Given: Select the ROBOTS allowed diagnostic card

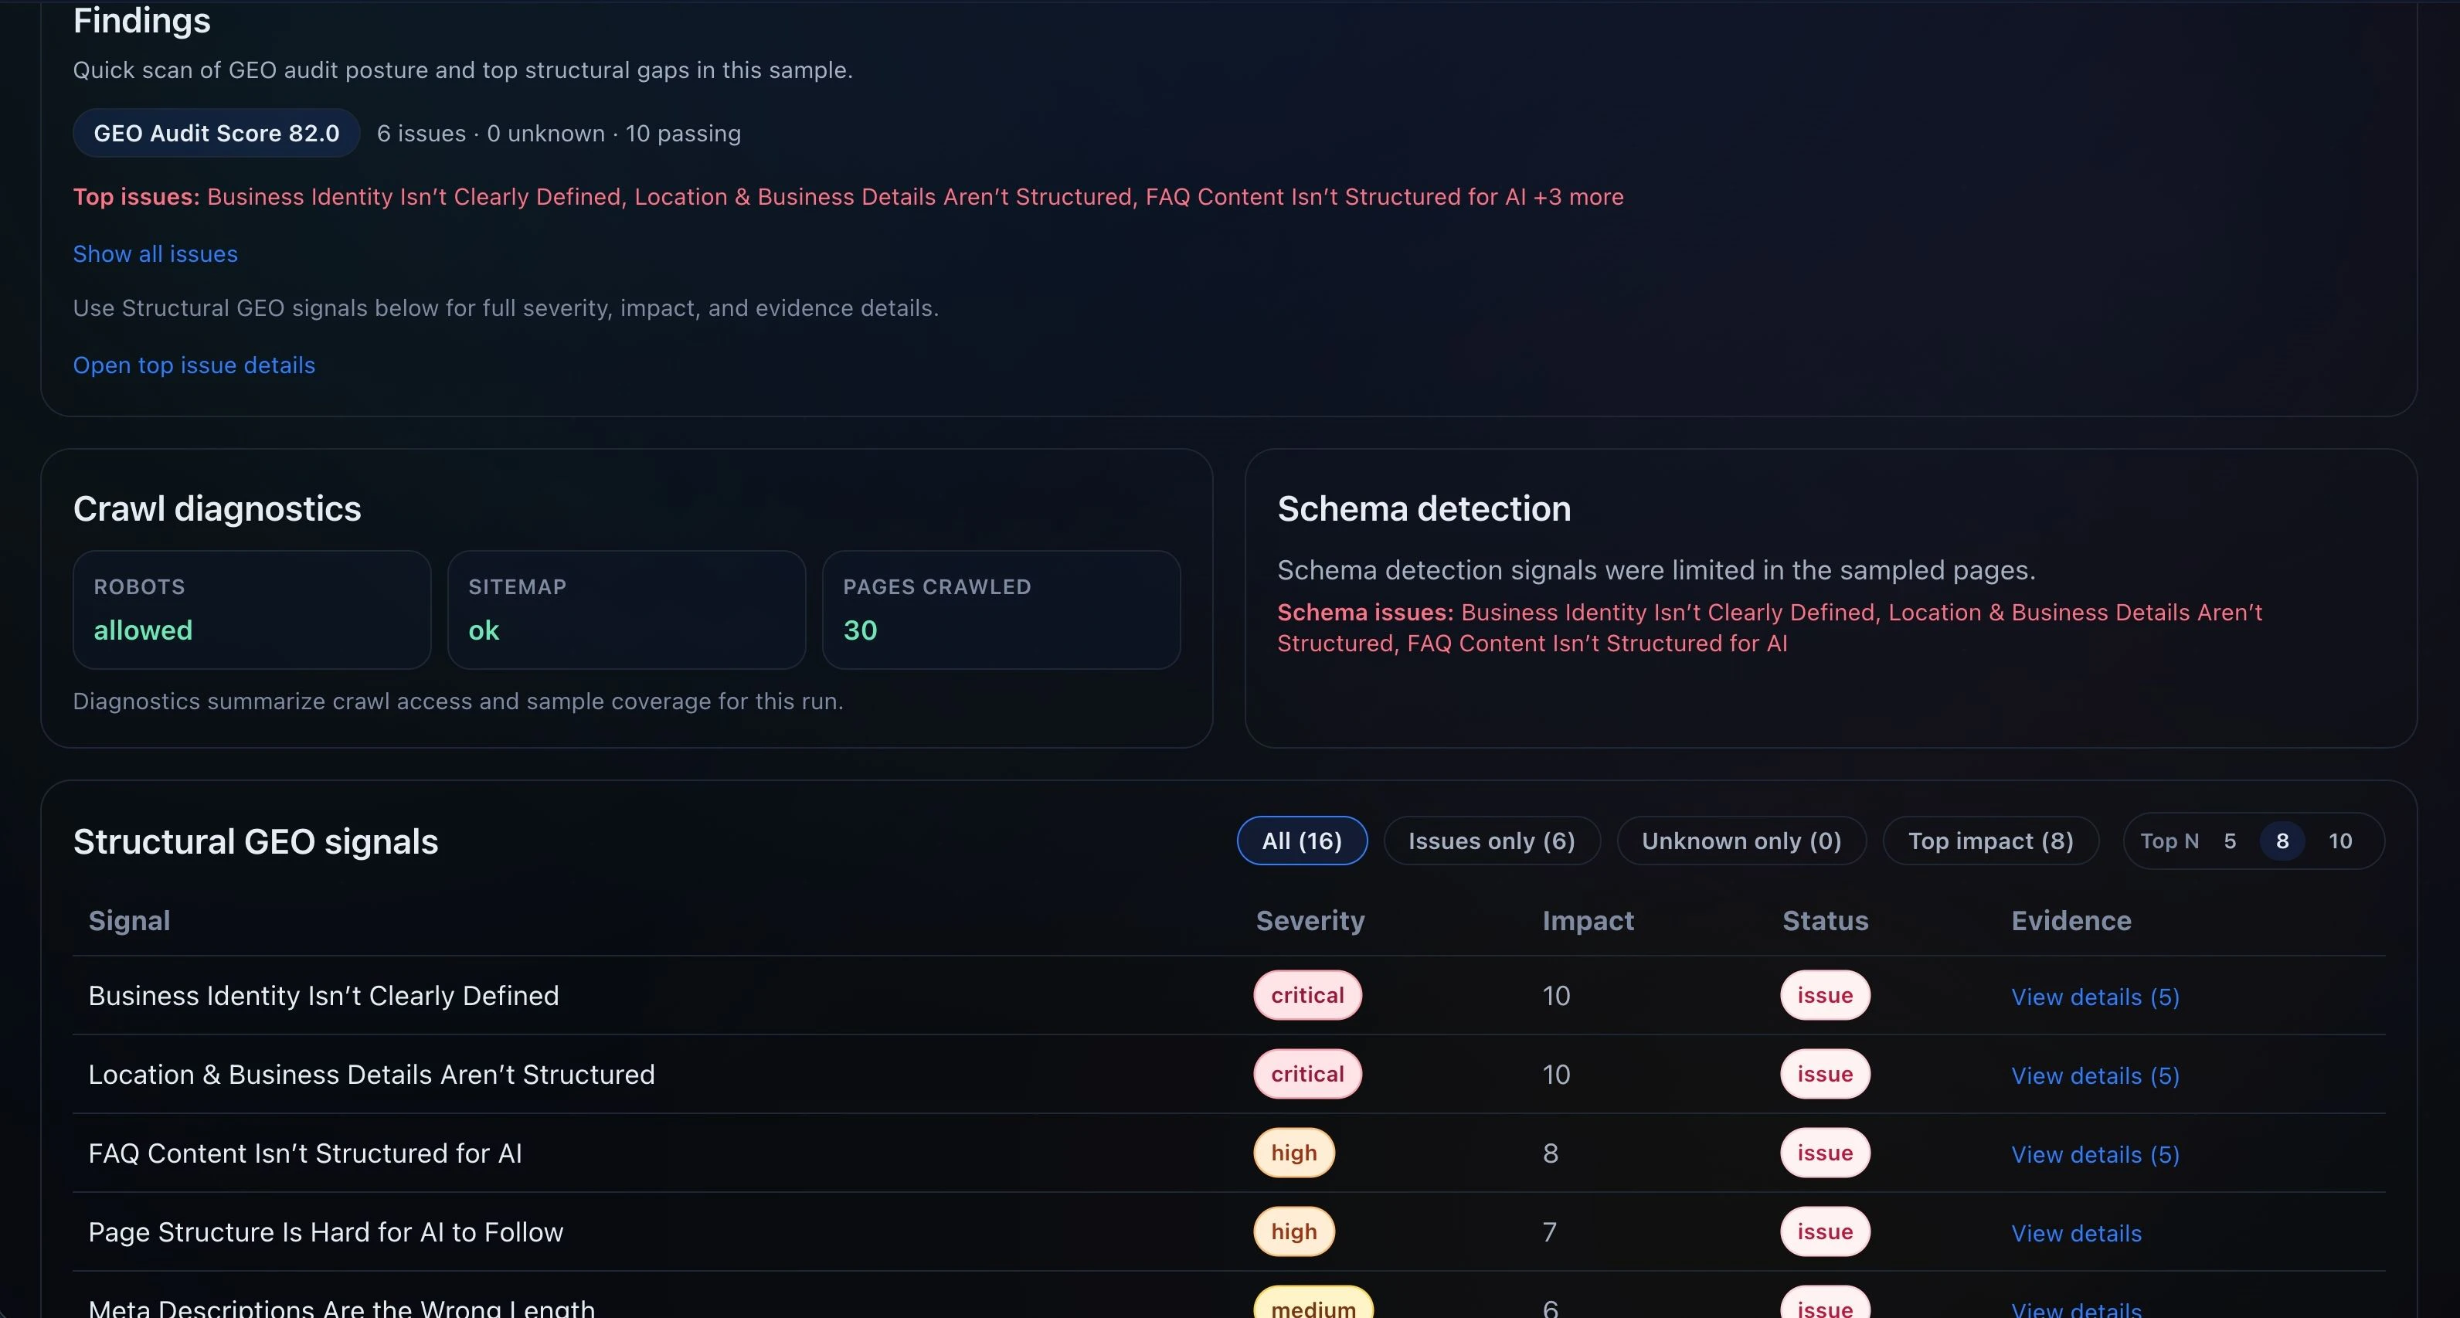Looking at the screenshot, I should [251, 610].
